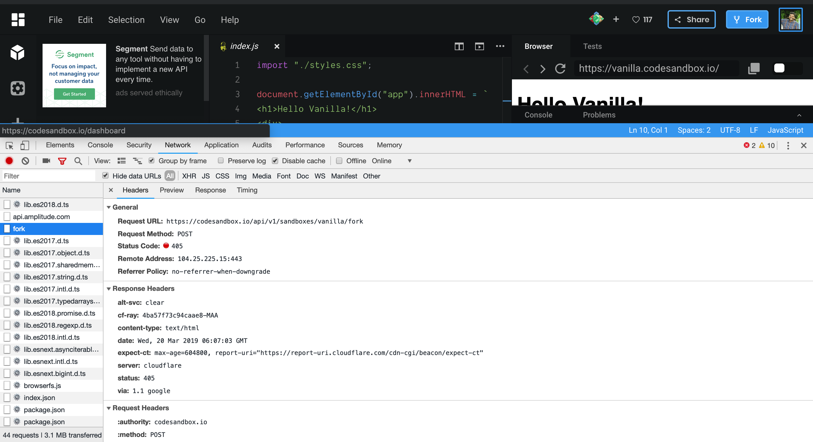Click Get Started on the Segment ad

click(x=74, y=94)
